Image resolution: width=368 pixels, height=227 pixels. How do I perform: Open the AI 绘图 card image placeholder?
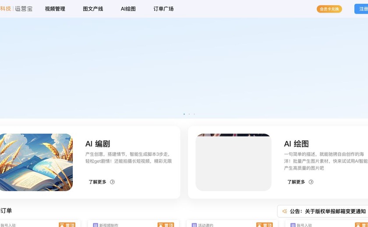click(x=234, y=162)
